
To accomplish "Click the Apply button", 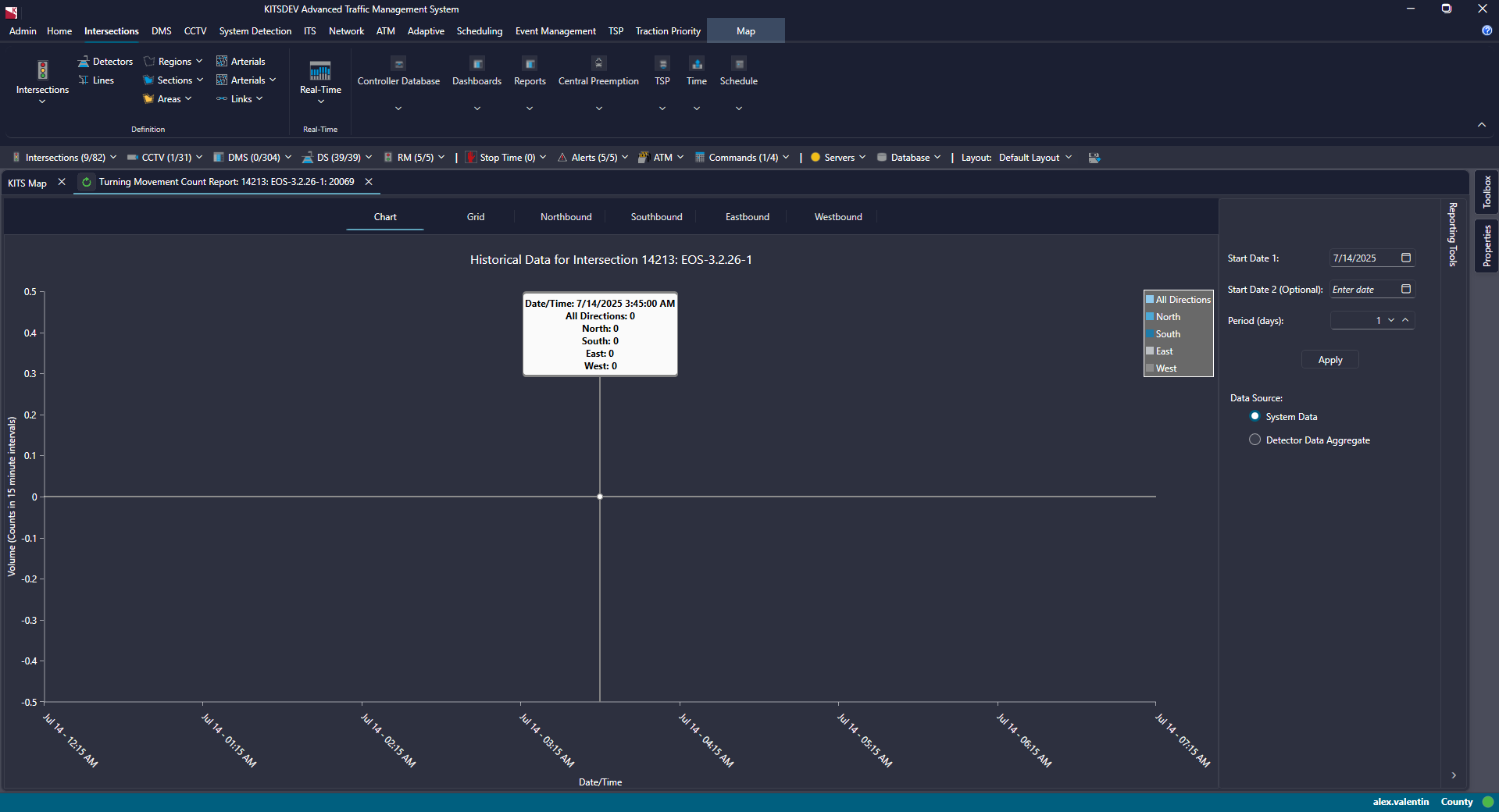I will 1329,360.
